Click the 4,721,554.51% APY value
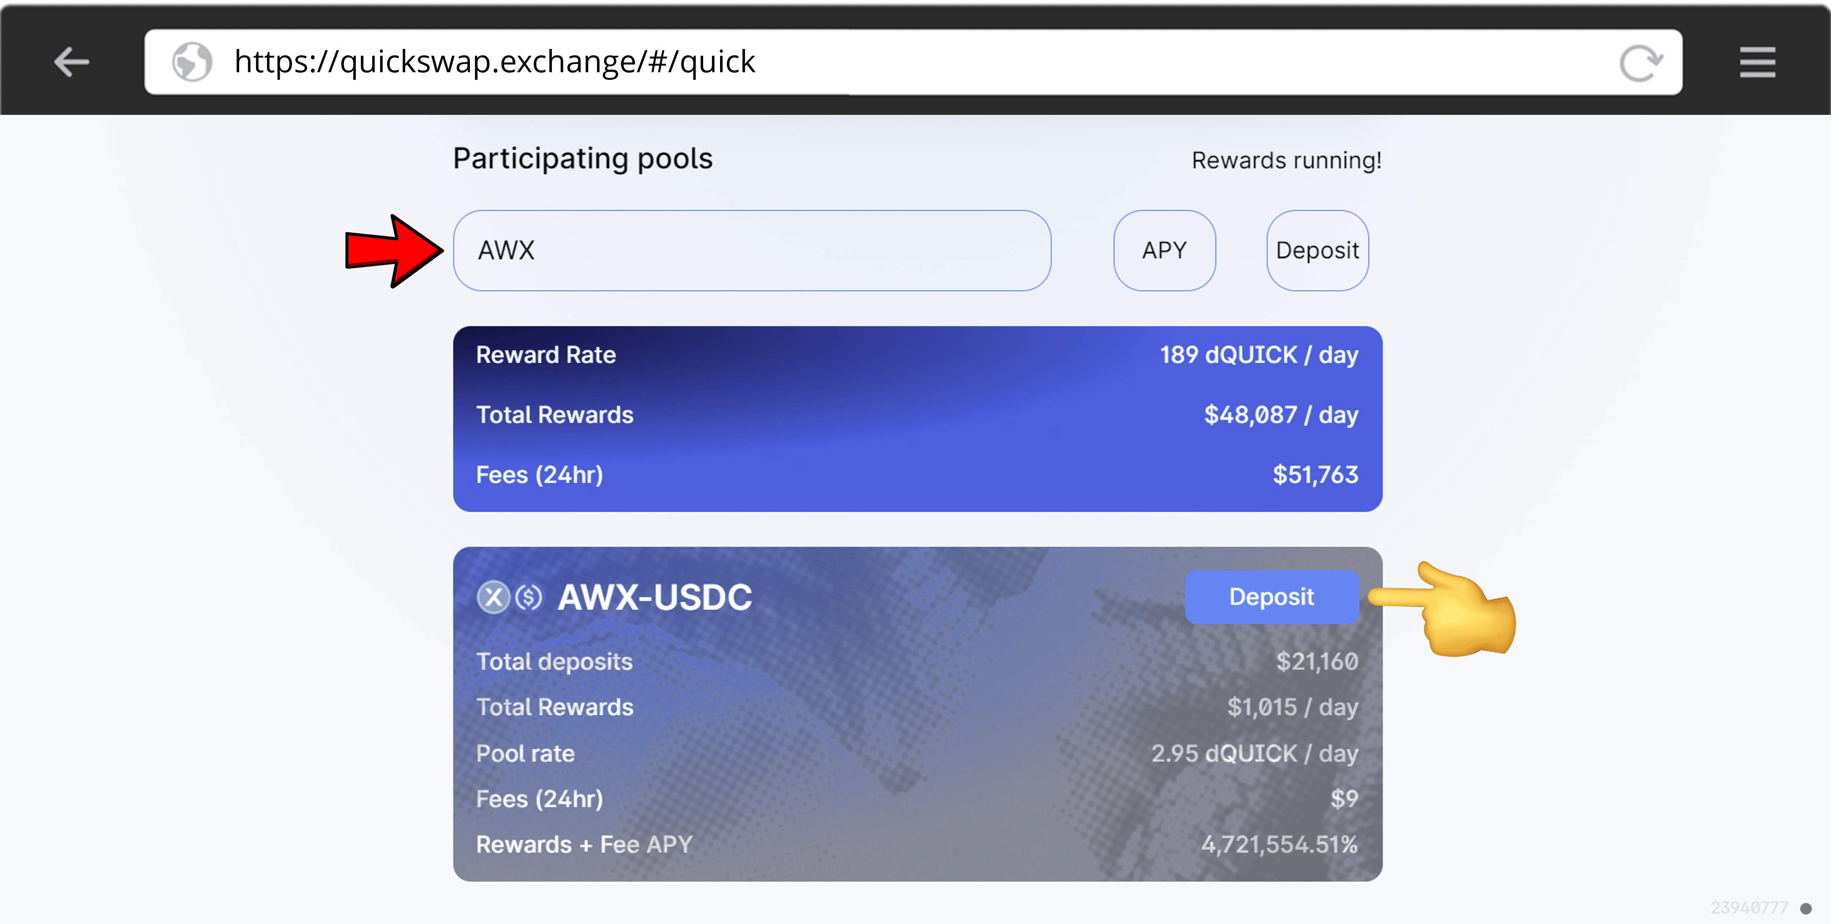 point(1279,845)
